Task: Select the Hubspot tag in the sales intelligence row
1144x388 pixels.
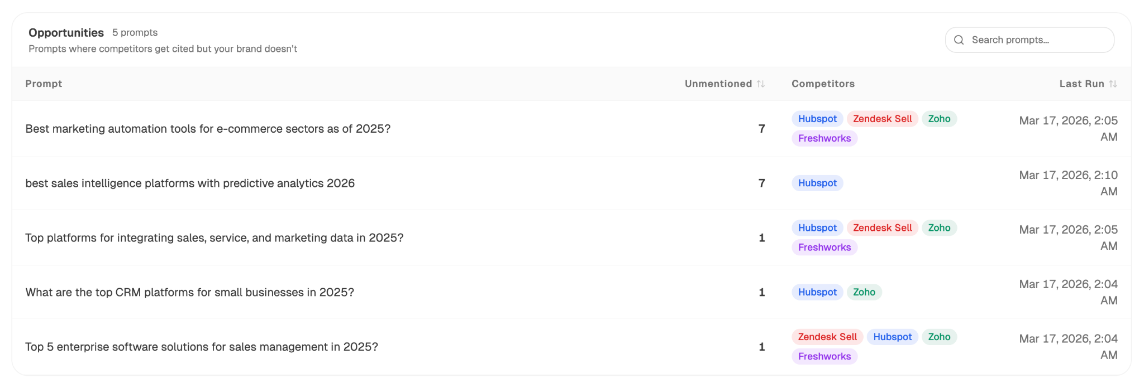Action: coord(817,183)
